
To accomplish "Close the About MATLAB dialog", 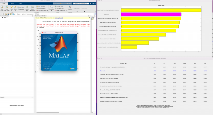I will point(42,32).
